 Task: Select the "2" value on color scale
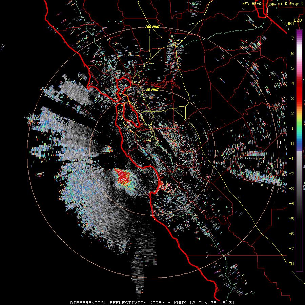pyautogui.click(x=292, y=114)
